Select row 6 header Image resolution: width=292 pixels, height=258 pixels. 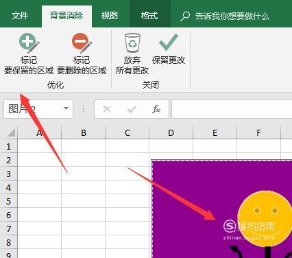click(x=9, y=215)
